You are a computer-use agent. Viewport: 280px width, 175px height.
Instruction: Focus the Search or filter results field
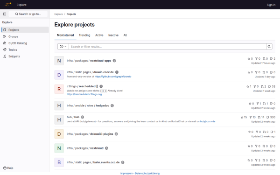168,47
